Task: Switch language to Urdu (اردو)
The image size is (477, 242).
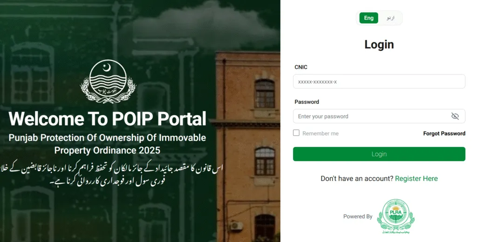Action: pos(390,18)
